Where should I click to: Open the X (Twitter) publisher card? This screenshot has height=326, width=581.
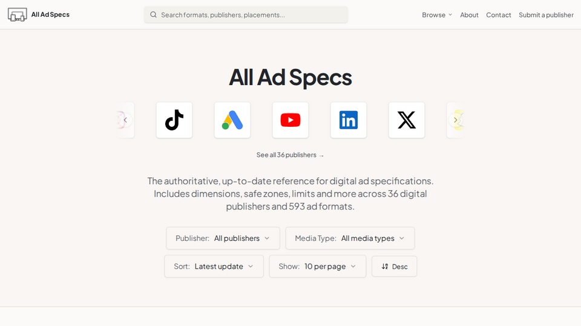[407, 120]
